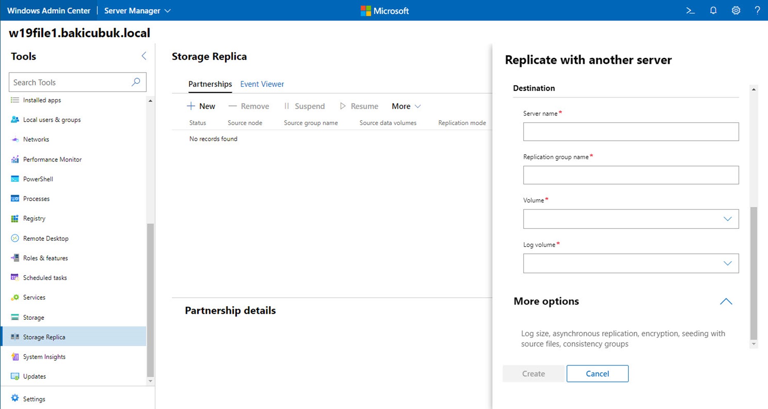Click the Create button

533,373
